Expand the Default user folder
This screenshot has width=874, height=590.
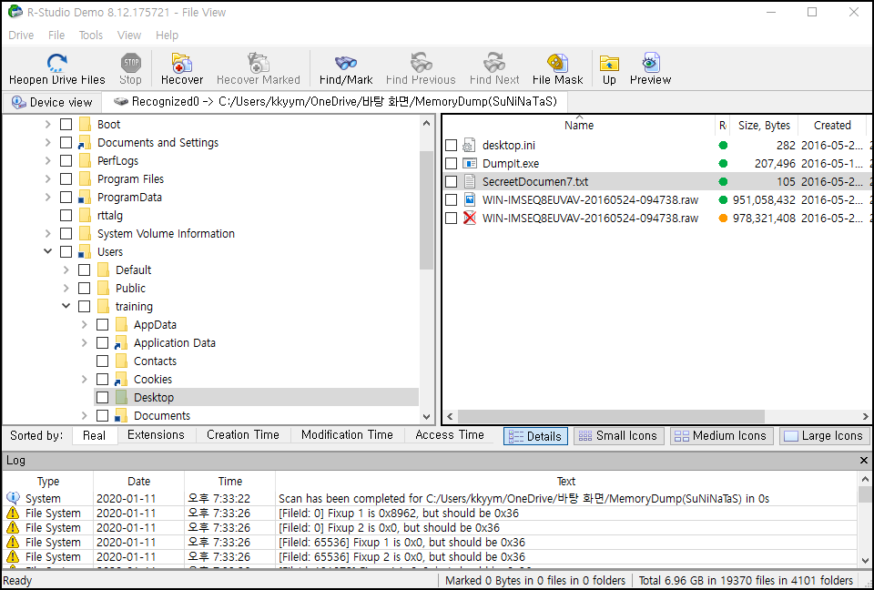(66, 270)
